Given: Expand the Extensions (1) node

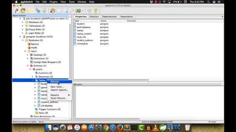Looking at the screenshot, I should [28, 59].
